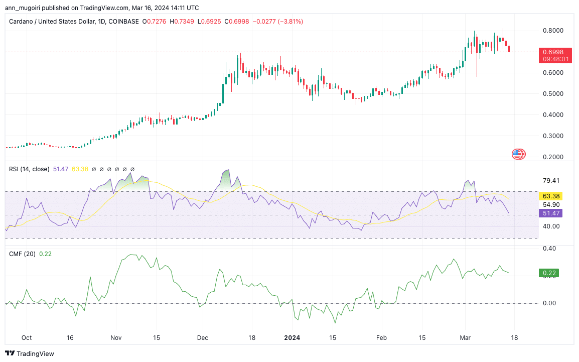Select the CMF (20) indicator title
The height and width of the screenshot is (362, 579).
22,254
